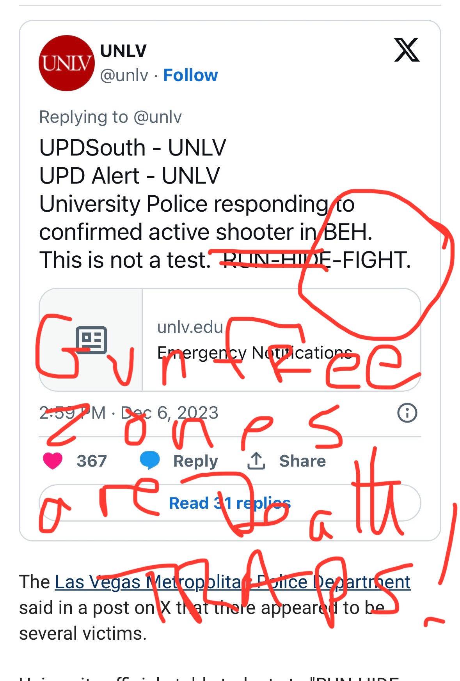460x681 pixels.
Task: Open the @unlv handle in Replying to
Action: tap(158, 117)
